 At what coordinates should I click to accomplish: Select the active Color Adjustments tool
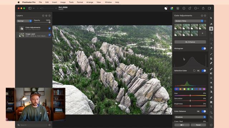pyautogui.click(x=211, y=28)
